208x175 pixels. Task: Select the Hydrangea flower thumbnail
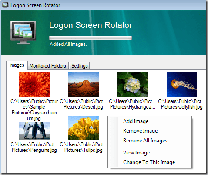pos(133,85)
